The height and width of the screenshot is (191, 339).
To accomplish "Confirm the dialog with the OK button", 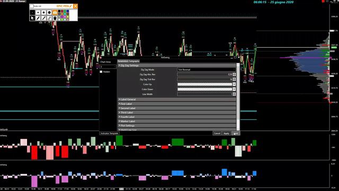I will point(236,133).
